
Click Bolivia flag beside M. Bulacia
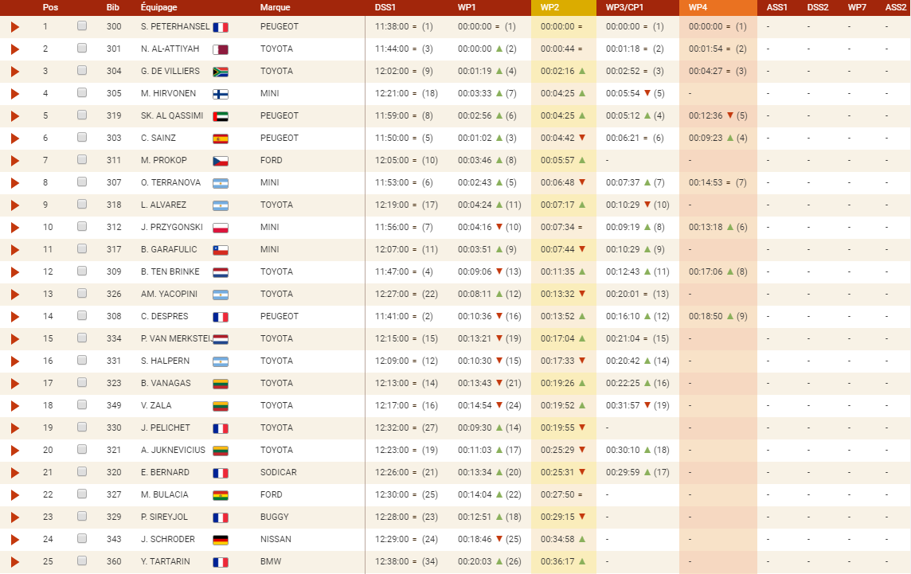click(x=221, y=495)
